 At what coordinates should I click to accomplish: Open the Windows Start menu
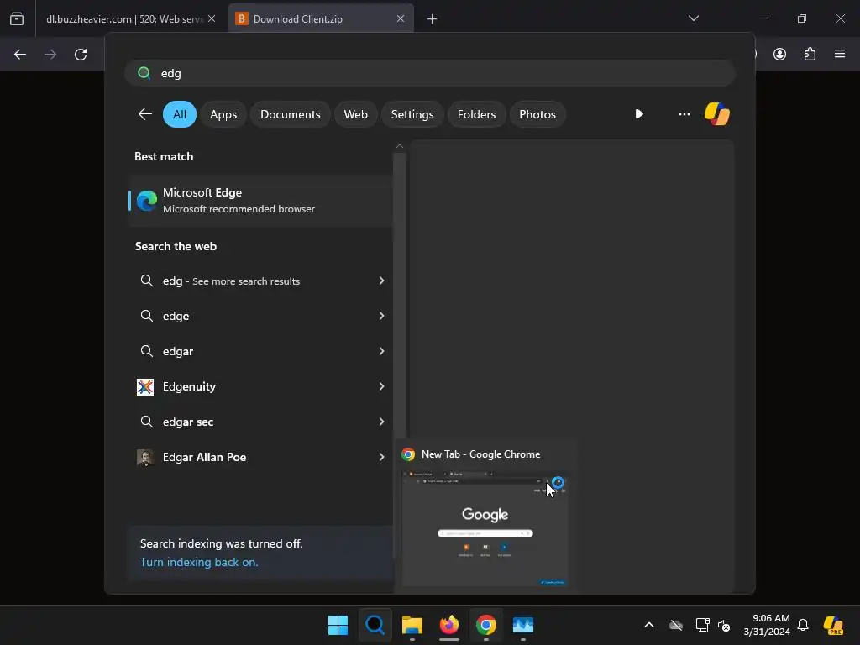pyautogui.click(x=338, y=625)
